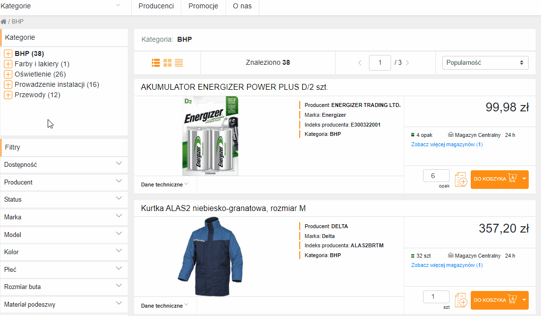Expand Oświetlenie category plus icon
This screenshot has height=316, width=541.
coord(8,75)
